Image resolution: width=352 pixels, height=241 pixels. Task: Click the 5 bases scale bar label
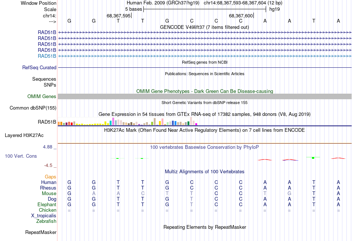click(133, 9)
